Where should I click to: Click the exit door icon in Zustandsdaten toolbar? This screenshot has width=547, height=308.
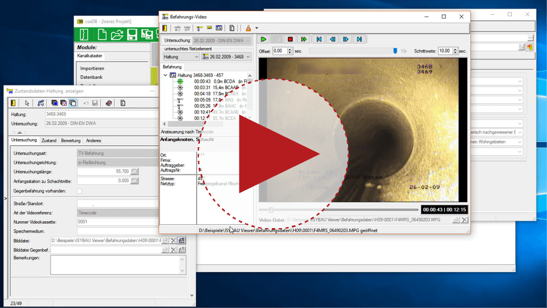[x=13, y=103]
